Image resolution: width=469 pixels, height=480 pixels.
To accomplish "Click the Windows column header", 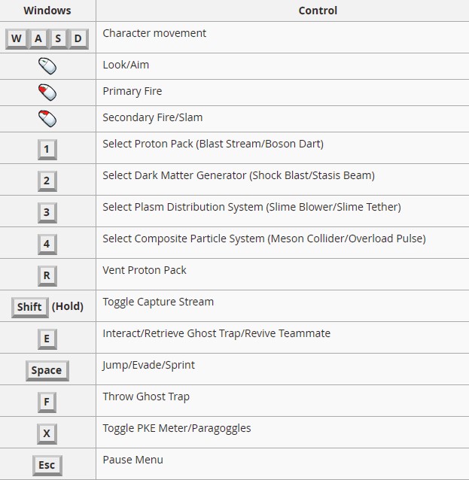I will 47,11.
